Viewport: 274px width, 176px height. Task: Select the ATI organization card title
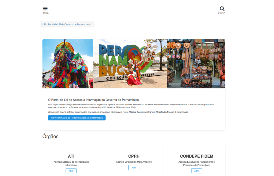pos(71,156)
